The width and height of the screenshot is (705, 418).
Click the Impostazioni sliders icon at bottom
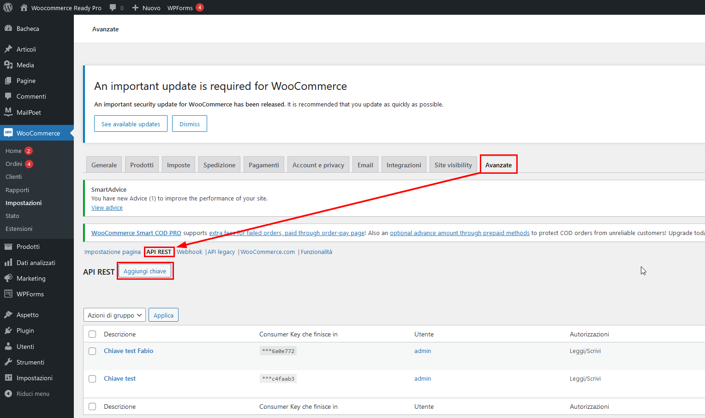click(8, 378)
